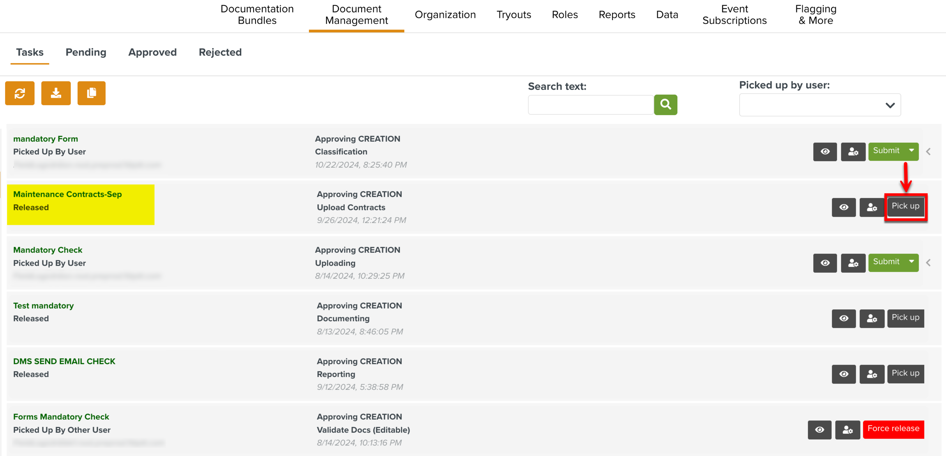Click assign-user icon on Maintenance Contracts-Sep row
946x456 pixels.
click(872, 207)
